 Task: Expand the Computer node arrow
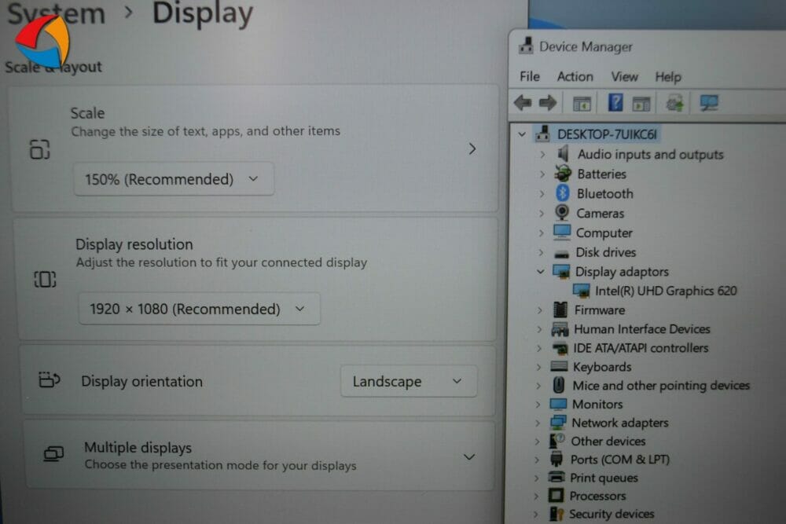(x=541, y=233)
